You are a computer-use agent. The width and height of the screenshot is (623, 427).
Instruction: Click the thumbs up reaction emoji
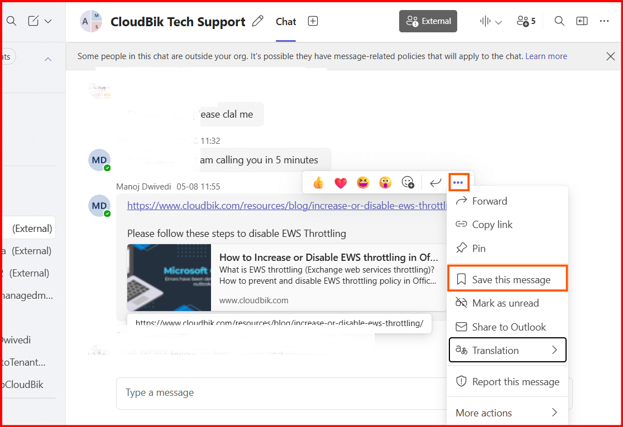click(x=319, y=182)
